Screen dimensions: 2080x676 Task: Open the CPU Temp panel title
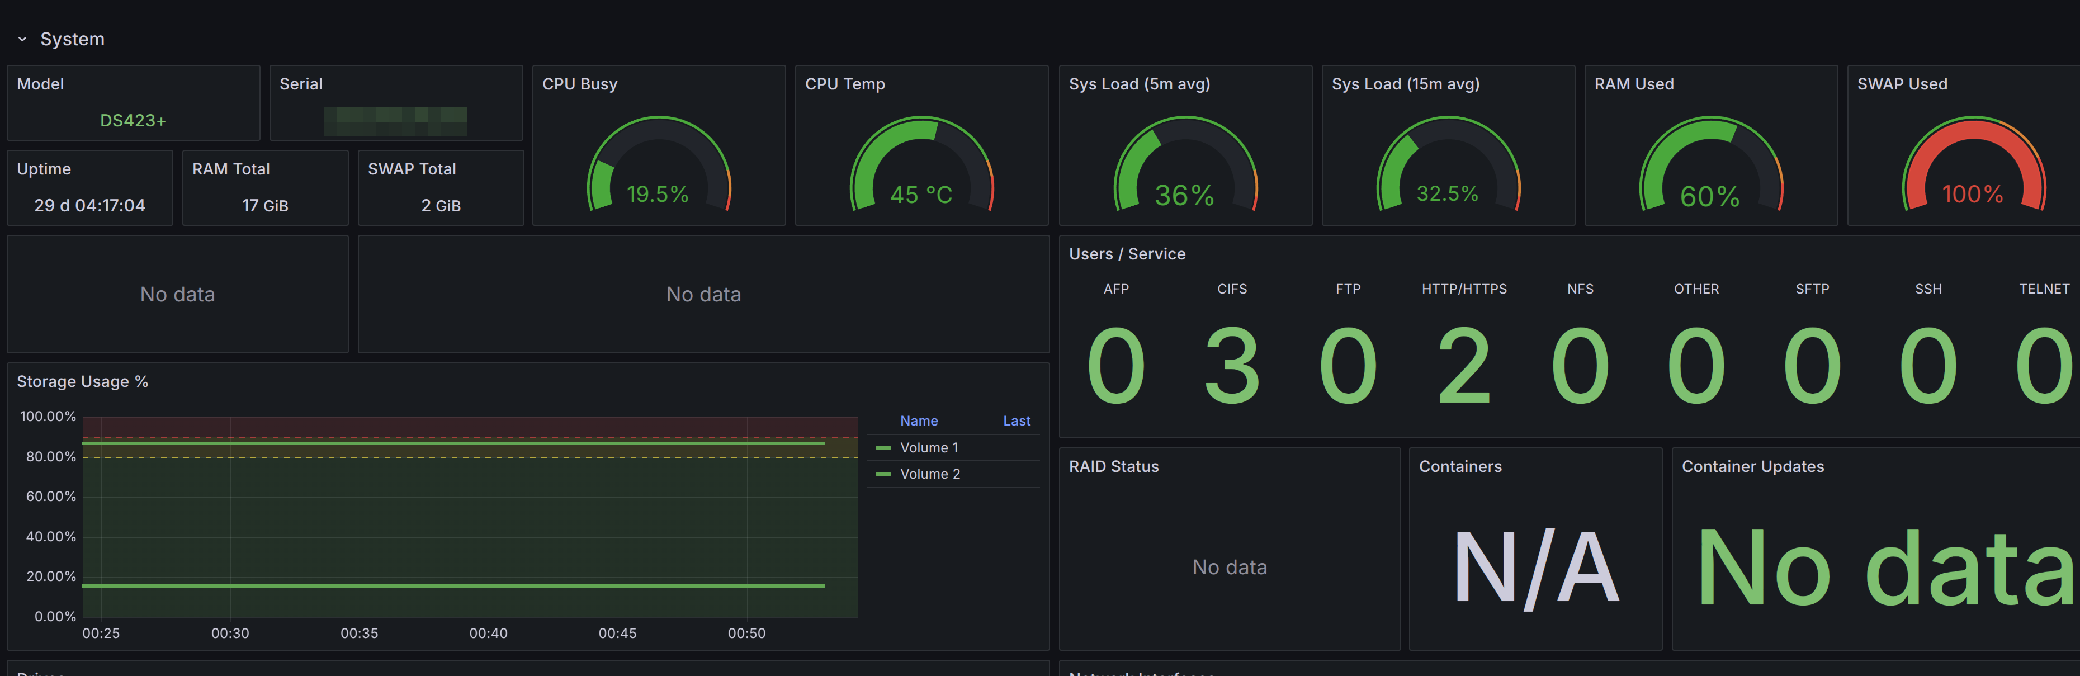coord(845,84)
